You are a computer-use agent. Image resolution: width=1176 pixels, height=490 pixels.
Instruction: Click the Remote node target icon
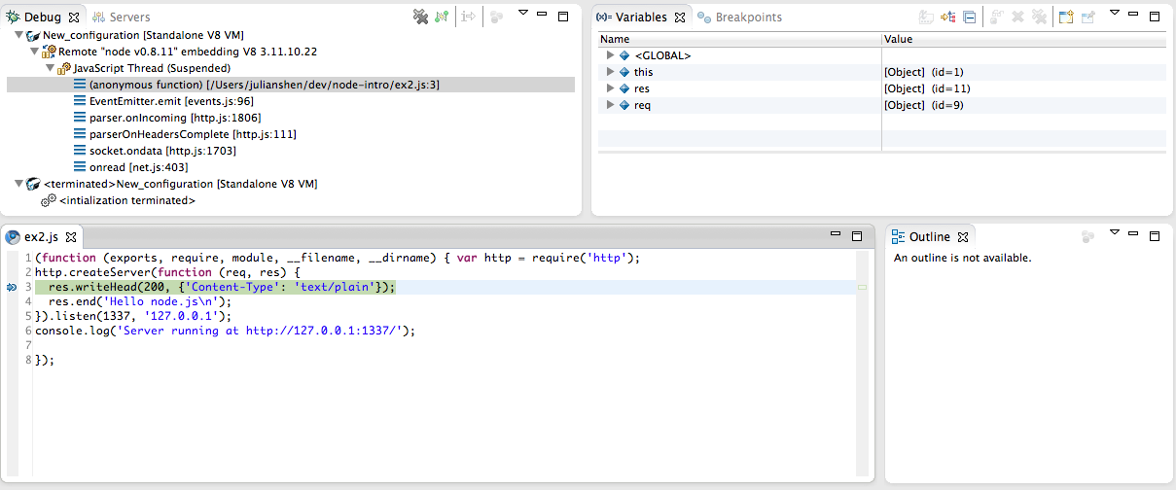[x=49, y=52]
